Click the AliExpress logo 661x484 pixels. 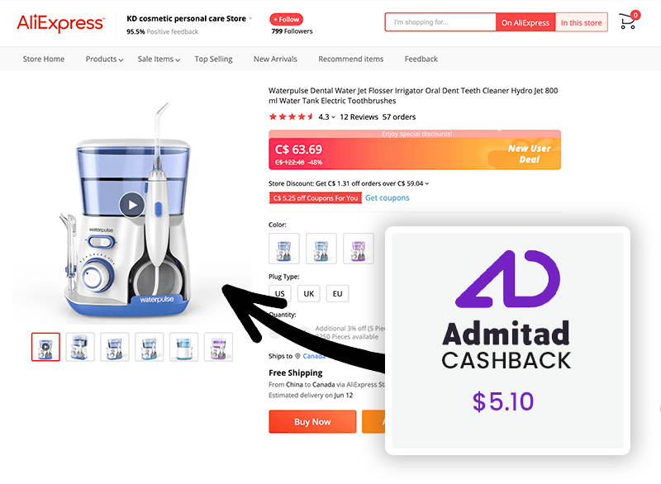click(60, 23)
